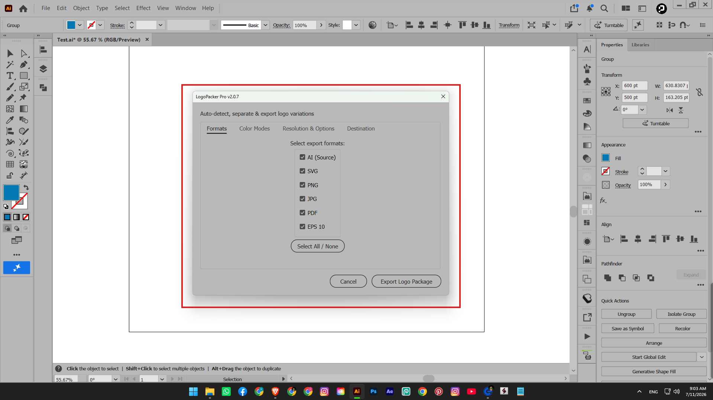Select the Direct Selection tool
The width and height of the screenshot is (713, 400).
click(x=24, y=53)
